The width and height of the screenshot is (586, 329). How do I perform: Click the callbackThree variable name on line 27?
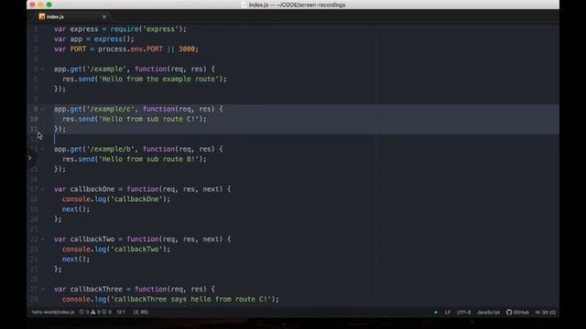point(96,289)
